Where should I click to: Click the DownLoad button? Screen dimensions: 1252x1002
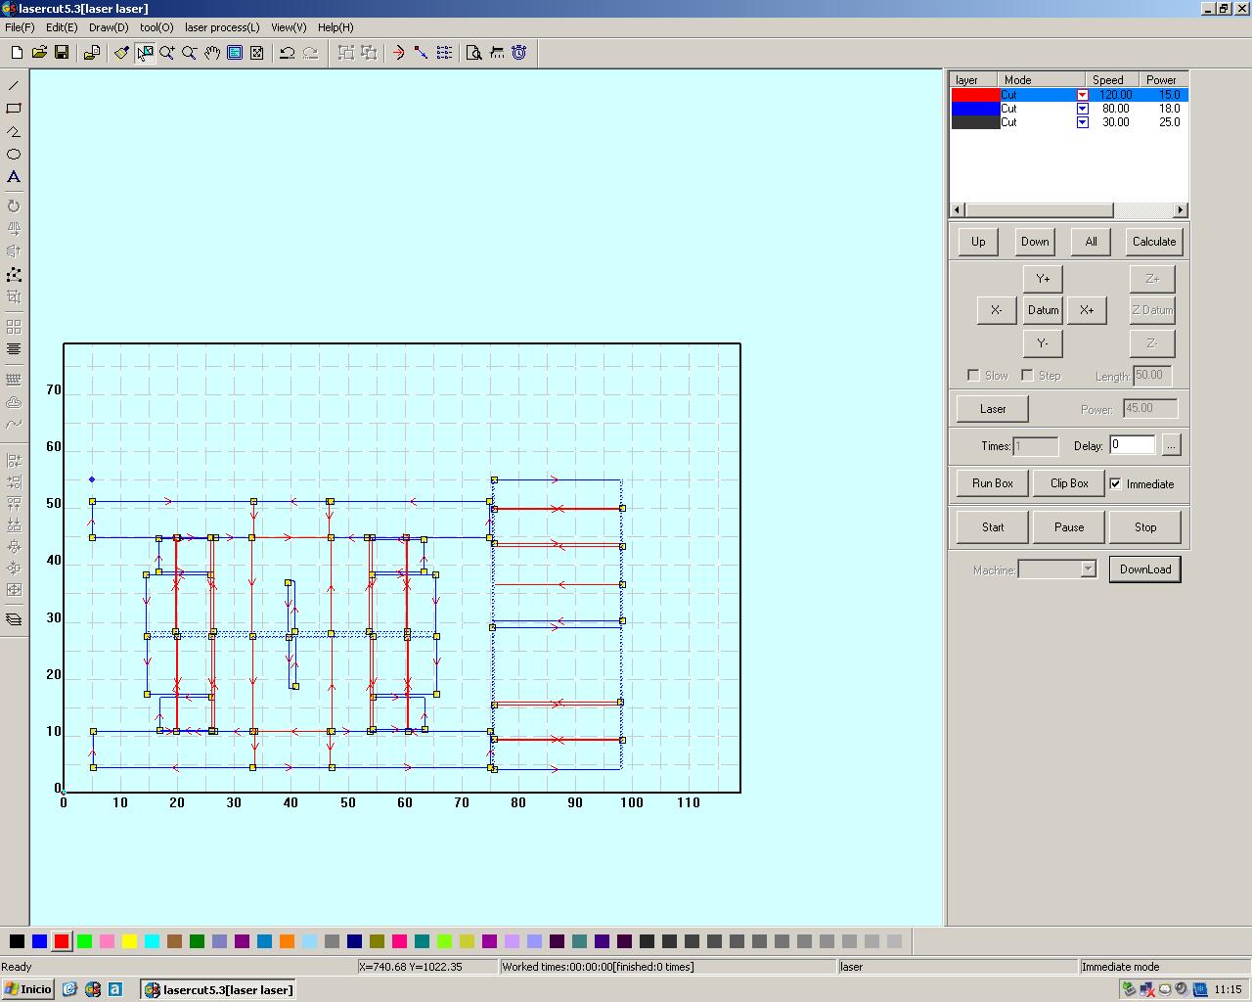[1145, 569]
